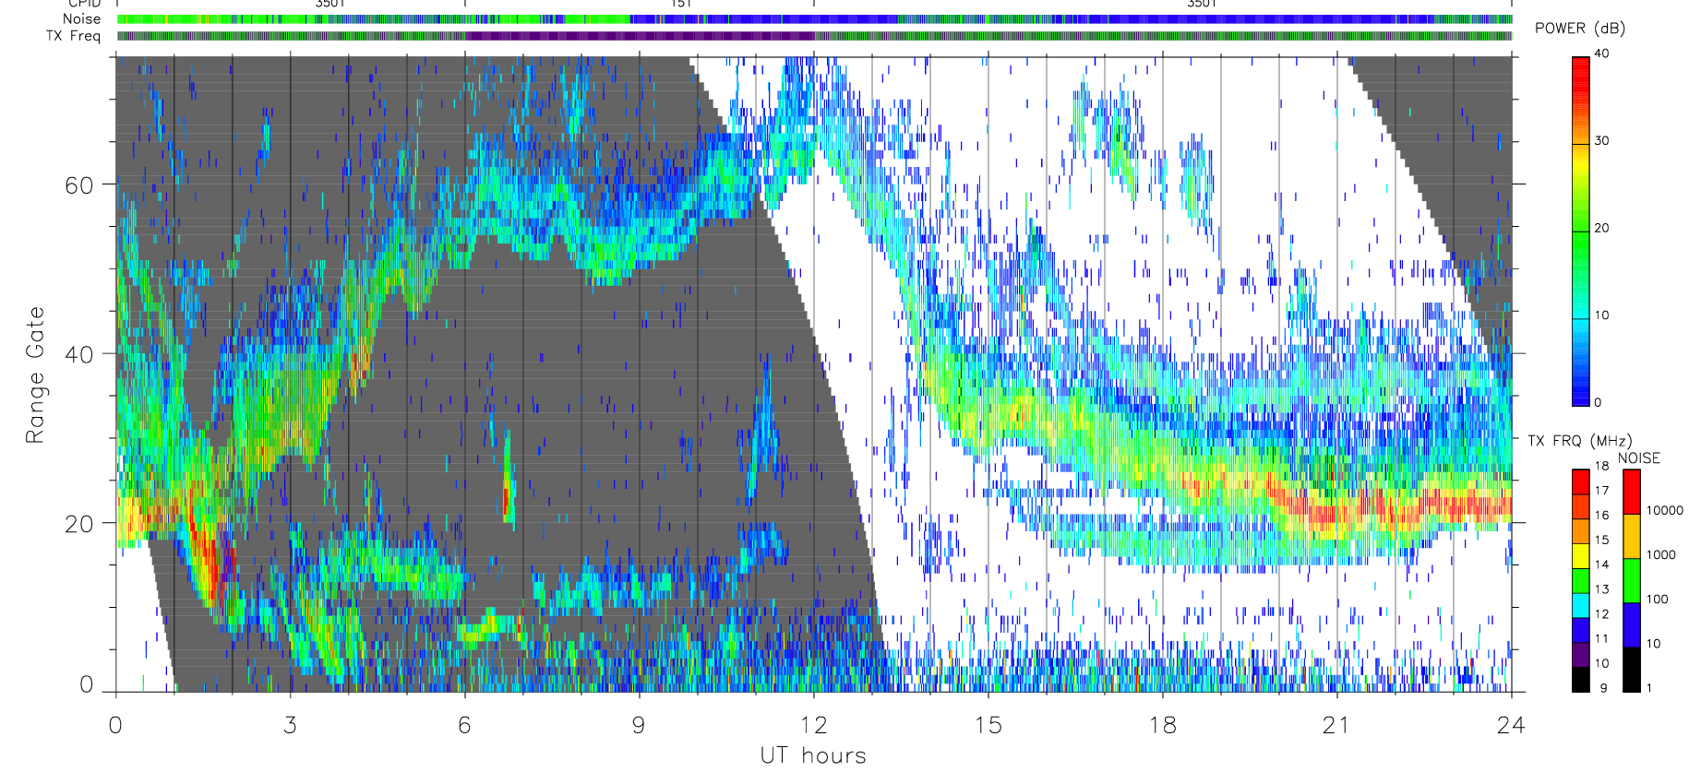Click the "18" label on the TX FRQ scale

tap(1601, 466)
